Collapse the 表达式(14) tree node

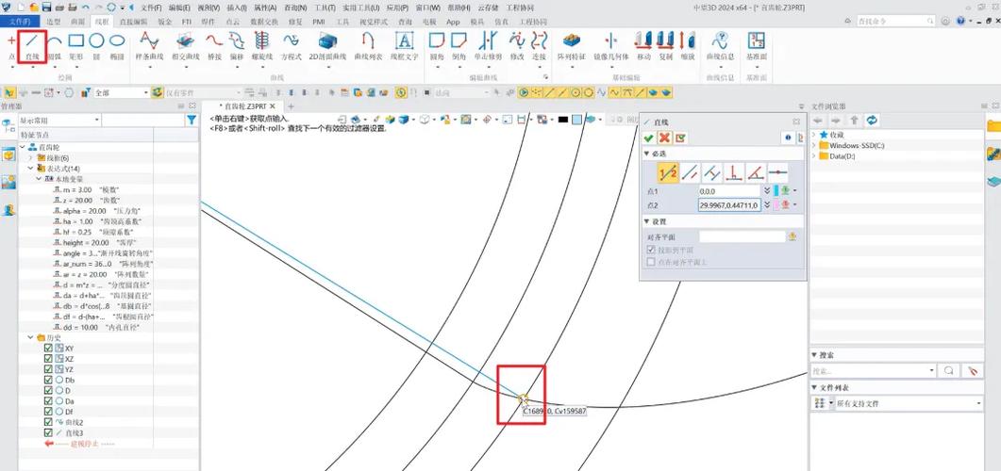pyautogui.click(x=30, y=169)
